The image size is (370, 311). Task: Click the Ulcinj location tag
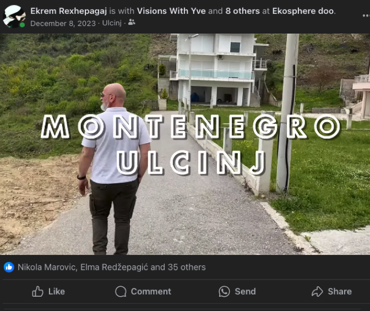pos(112,23)
